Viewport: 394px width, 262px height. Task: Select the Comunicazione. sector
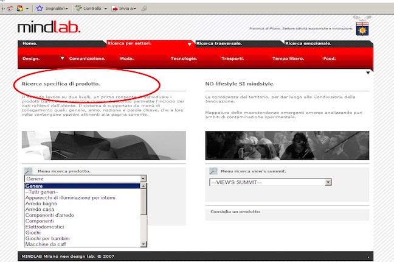pyautogui.click(x=87, y=58)
